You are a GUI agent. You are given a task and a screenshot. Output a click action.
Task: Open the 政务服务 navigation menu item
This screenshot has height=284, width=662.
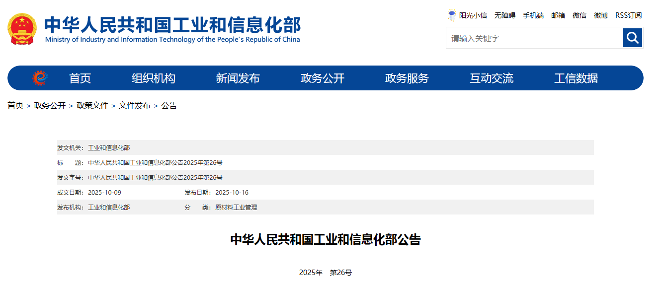pyautogui.click(x=407, y=78)
